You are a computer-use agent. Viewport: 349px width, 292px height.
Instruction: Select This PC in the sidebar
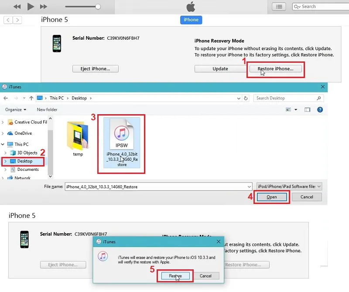(x=18, y=144)
